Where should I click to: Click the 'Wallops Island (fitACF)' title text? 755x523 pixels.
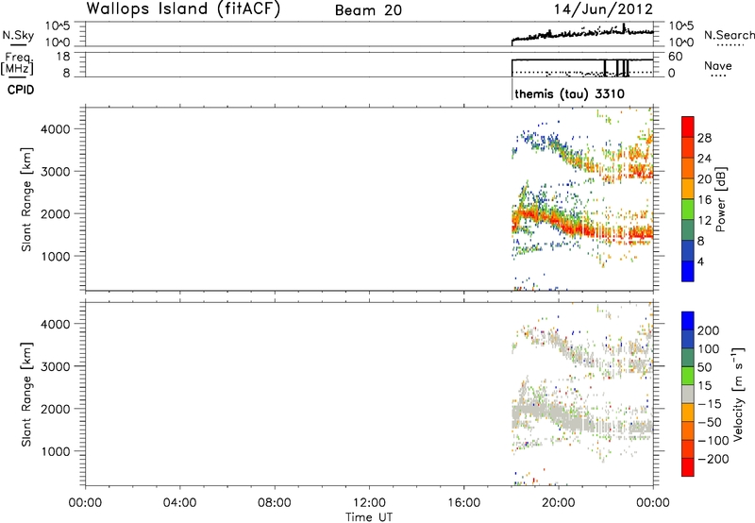point(183,9)
